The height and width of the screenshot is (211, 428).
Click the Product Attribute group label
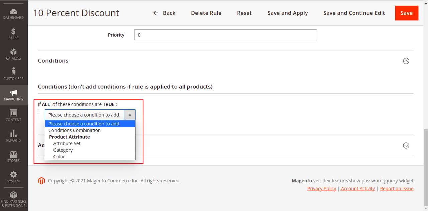click(70, 137)
